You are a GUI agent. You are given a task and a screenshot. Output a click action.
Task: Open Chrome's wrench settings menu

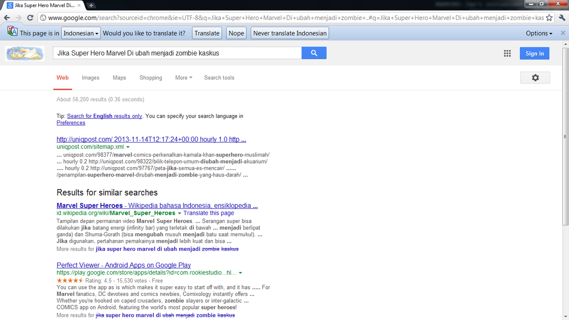point(562,18)
